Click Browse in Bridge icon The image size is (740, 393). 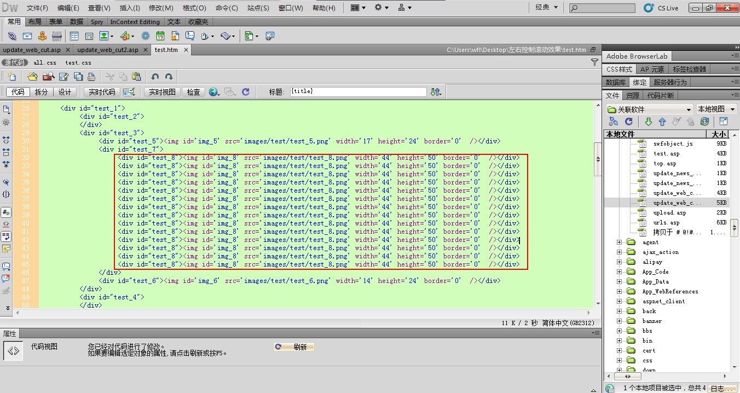(48, 77)
